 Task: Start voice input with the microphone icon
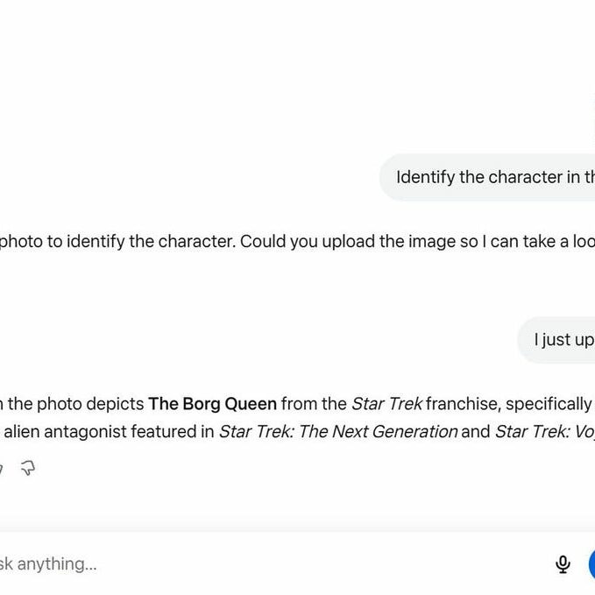(563, 563)
